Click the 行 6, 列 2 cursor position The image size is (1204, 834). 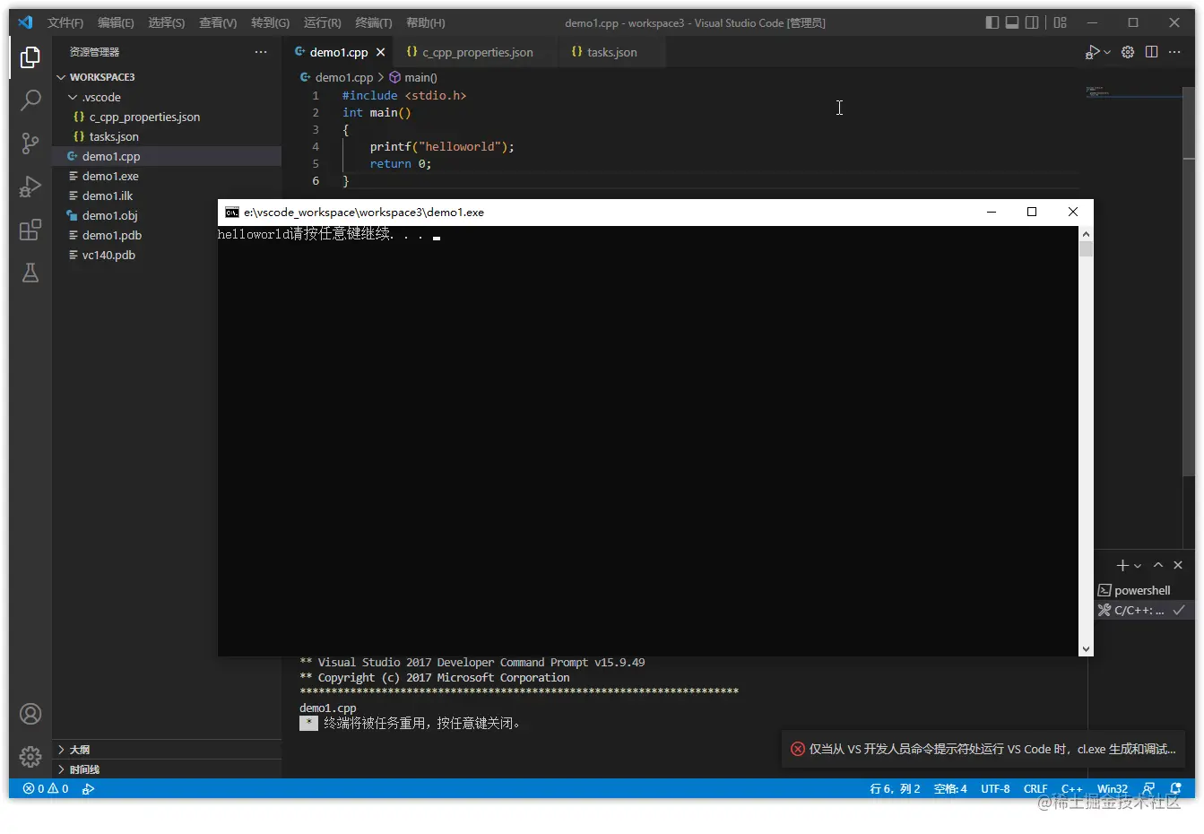895,788
